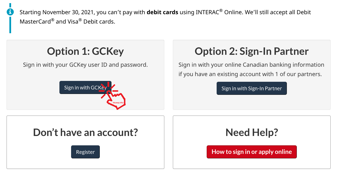The height and width of the screenshot is (176, 344).
Task: Click the GCKey user ID and password description
Action: click(85, 64)
